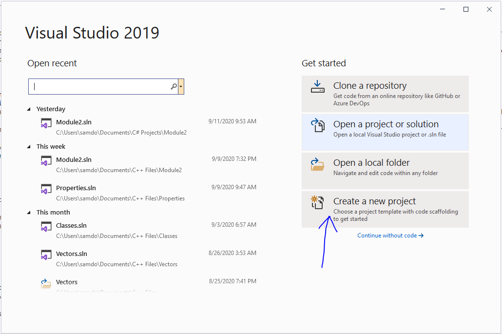The height and width of the screenshot is (334, 502).
Task: Collapse the Yesterday group
Action: click(29, 109)
